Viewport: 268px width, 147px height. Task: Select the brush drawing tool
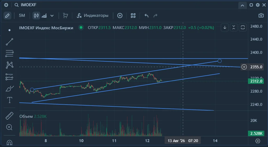pyautogui.click(x=10, y=89)
